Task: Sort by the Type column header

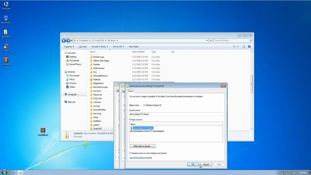Action: (154, 52)
